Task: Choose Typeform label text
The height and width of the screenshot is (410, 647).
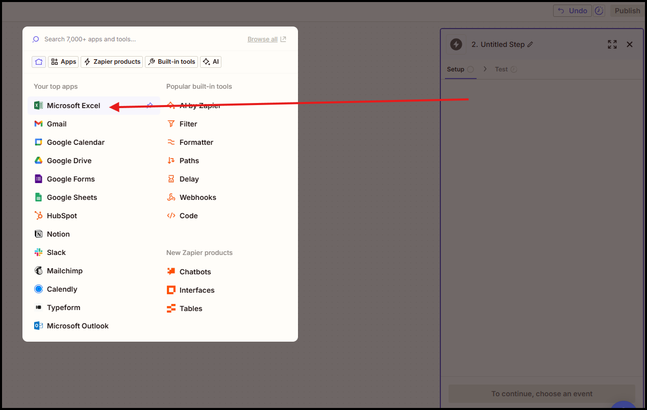Action: 63,307
